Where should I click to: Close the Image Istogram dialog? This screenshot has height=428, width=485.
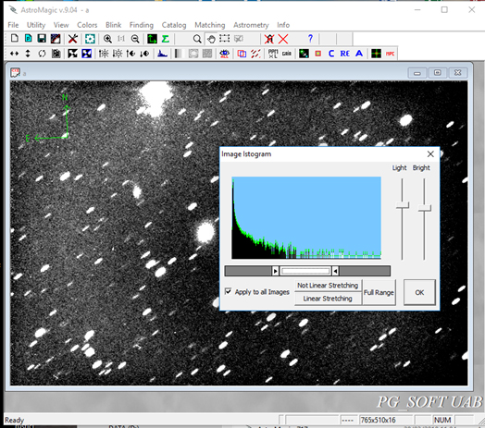[x=430, y=153]
